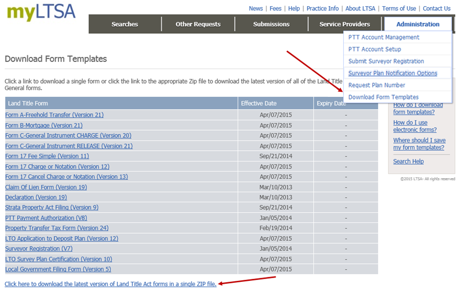Download Property Transfer Tax Form (Version 24)
461x289 pixels.
point(57,228)
